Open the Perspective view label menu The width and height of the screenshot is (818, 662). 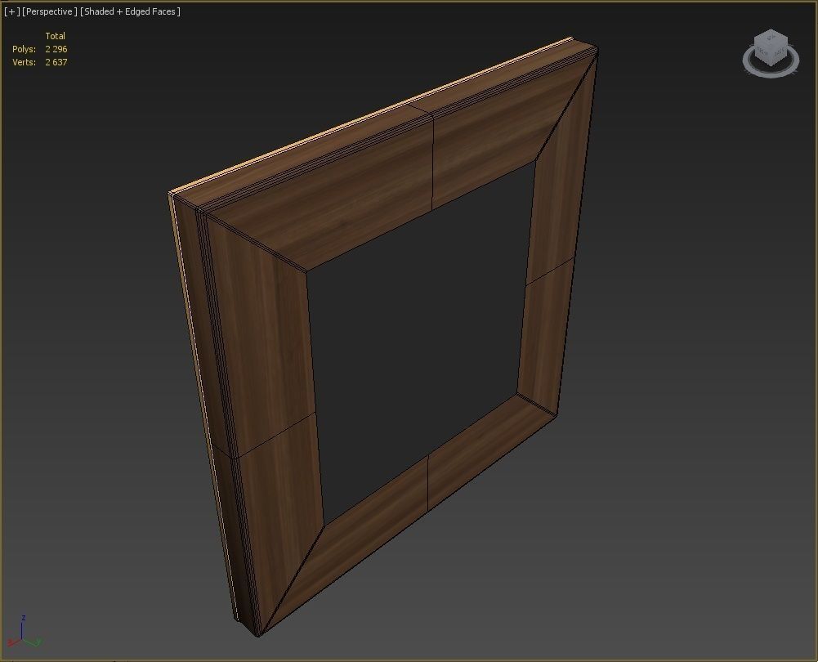pos(50,11)
